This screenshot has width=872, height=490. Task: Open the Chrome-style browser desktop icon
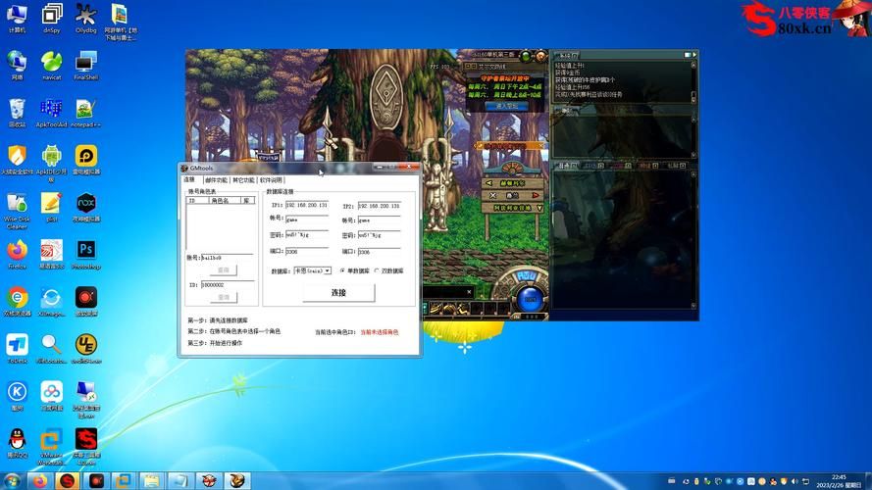pyautogui.click(x=18, y=302)
